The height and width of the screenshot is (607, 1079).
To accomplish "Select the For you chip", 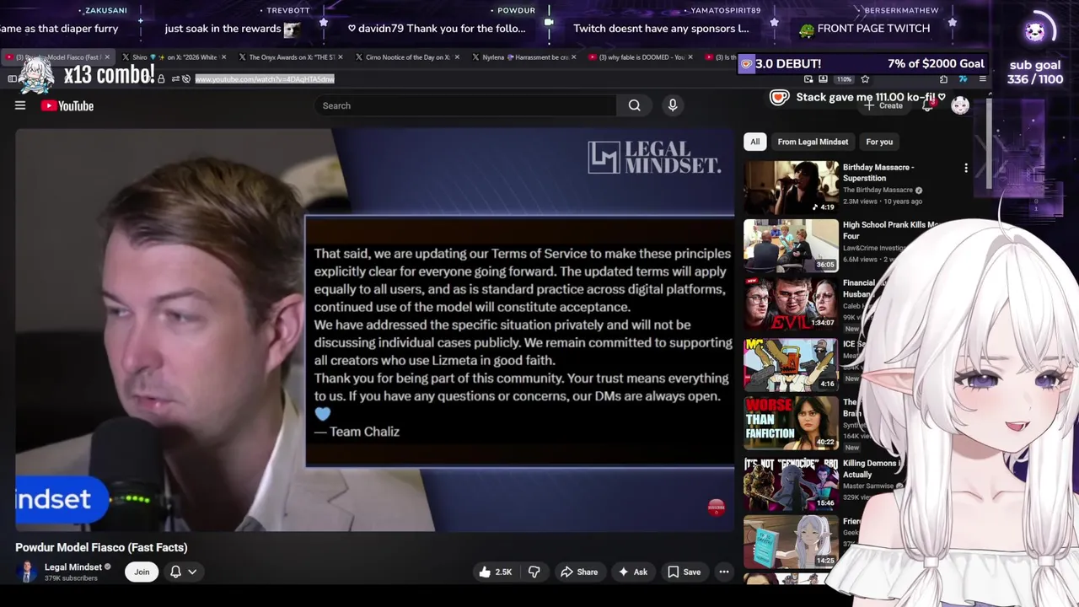I will (x=879, y=142).
